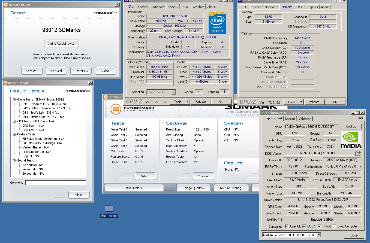370x243 pixels.
Task: Open the Graphics tab in CPU-Z memory window
Action: (x=312, y=7)
